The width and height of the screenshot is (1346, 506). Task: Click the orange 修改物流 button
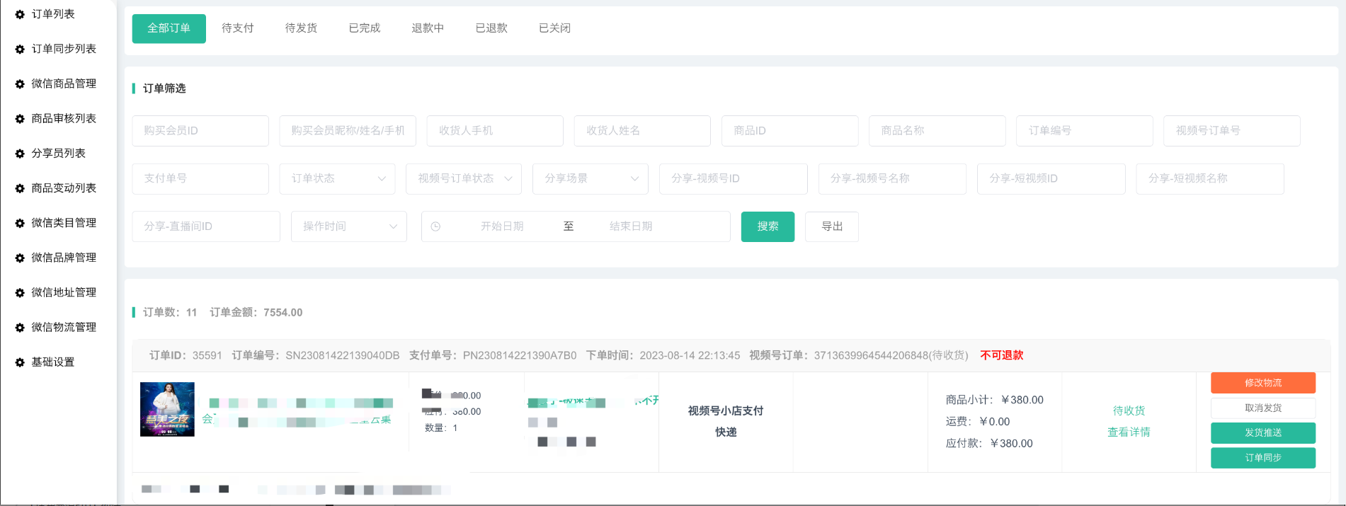1262,383
